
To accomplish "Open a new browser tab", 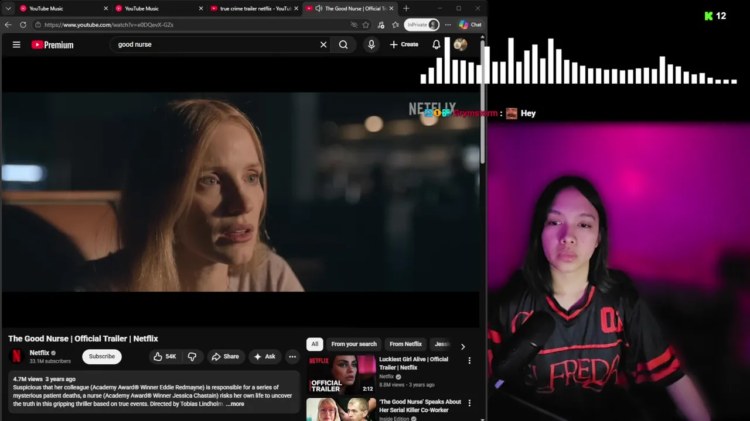I will click(x=406, y=8).
